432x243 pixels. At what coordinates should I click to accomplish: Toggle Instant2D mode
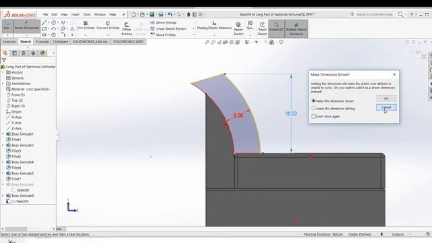pyautogui.click(x=276, y=28)
